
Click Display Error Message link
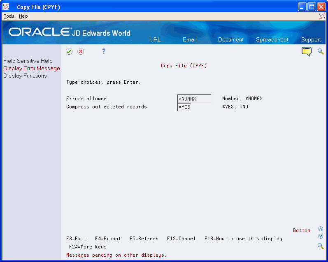[32, 69]
